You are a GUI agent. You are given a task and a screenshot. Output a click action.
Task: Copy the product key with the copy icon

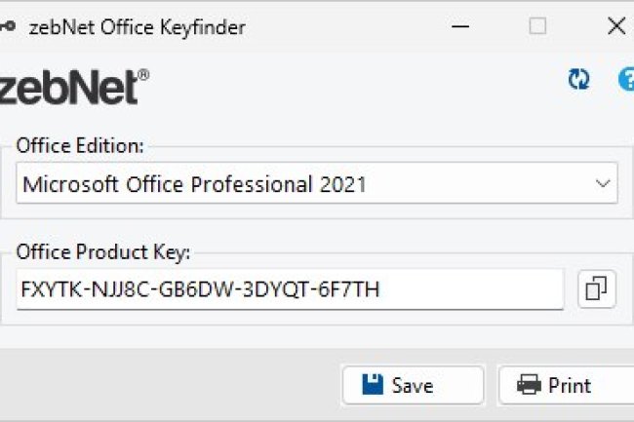coord(596,288)
